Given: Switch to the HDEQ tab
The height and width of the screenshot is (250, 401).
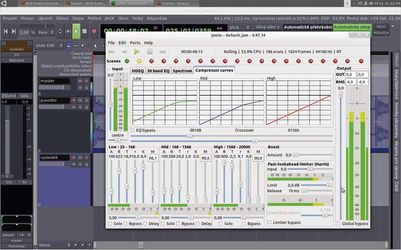Looking at the screenshot, I should [x=138, y=71].
